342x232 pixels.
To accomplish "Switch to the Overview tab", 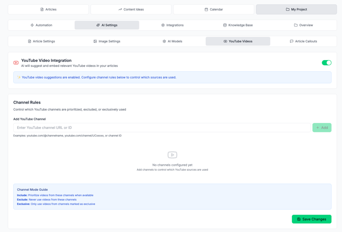I will pyautogui.click(x=303, y=25).
